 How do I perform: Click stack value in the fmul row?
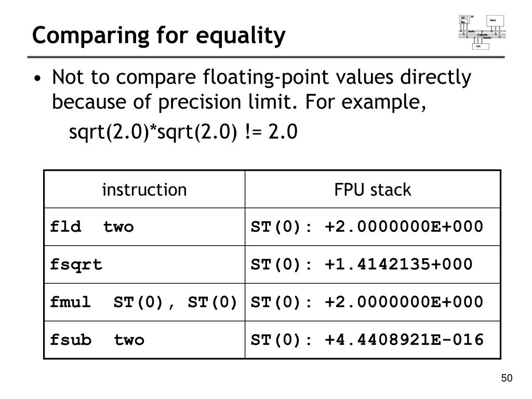[404, 302]
